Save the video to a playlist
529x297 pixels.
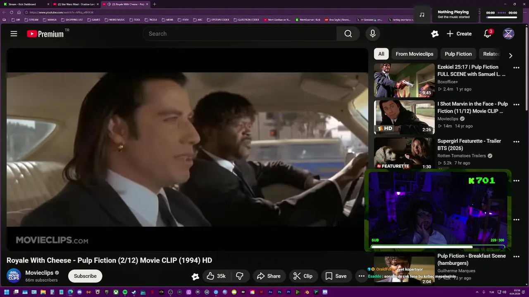[x=336, y=276]
